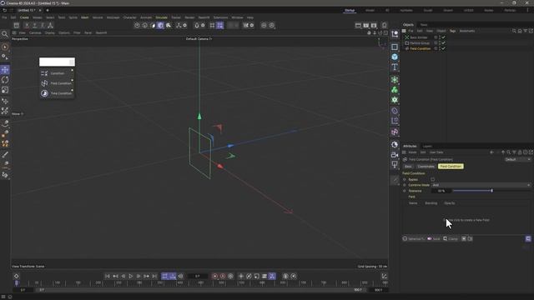Image resolution: width=534 pixels, height=300 pixels.
Task: Open the Clamp modifier dropdown button
Action: (x=451, y=239)
